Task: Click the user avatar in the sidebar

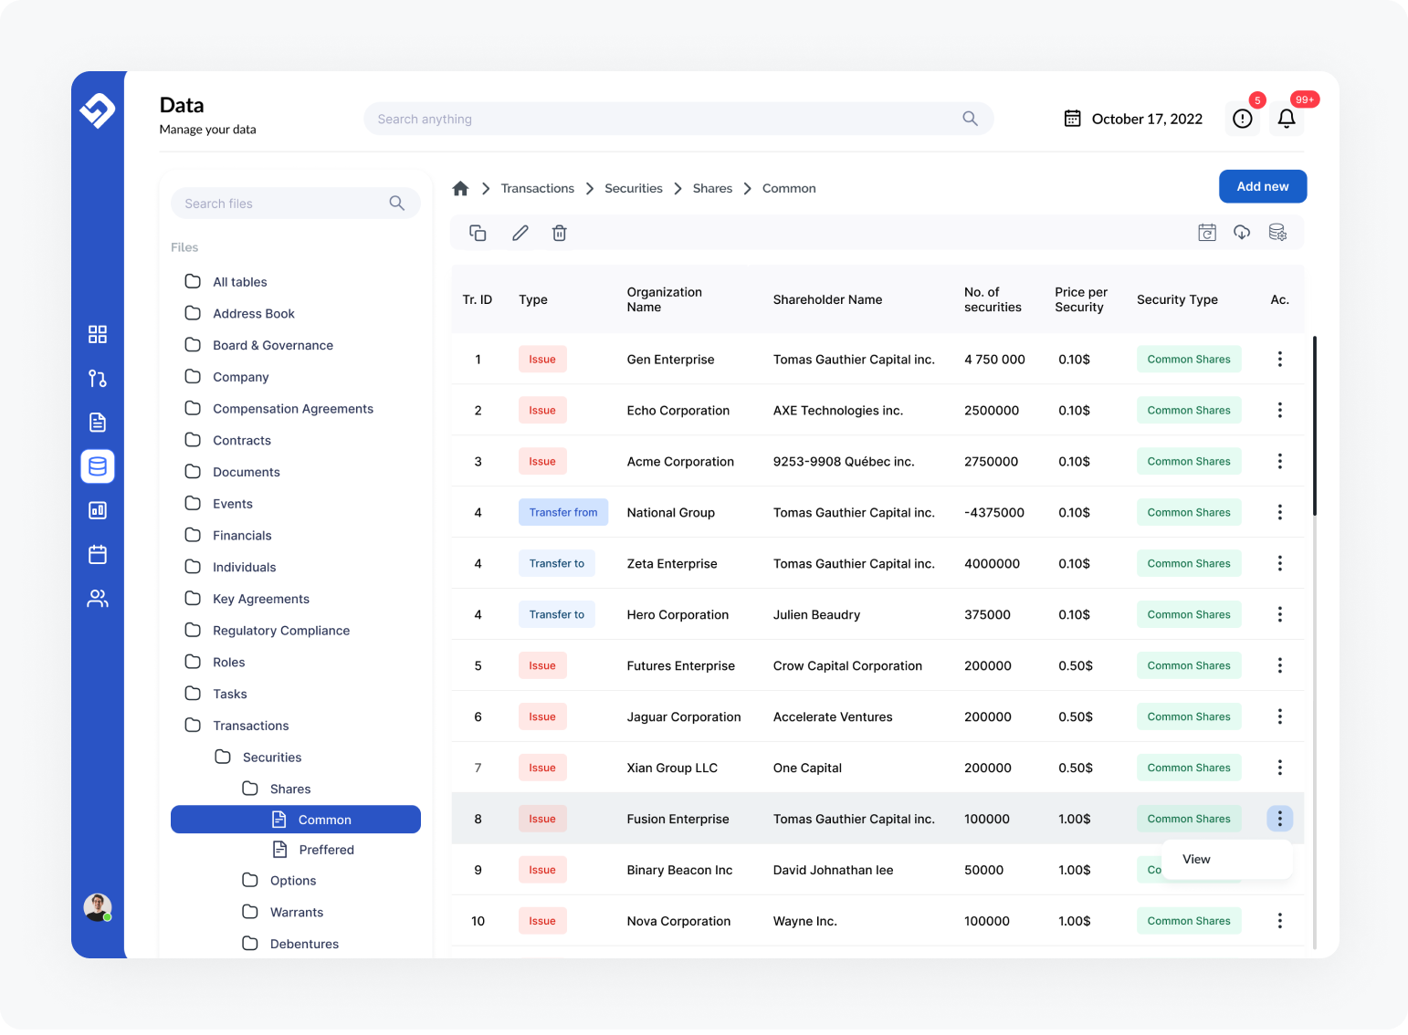Action: point(98,907)
